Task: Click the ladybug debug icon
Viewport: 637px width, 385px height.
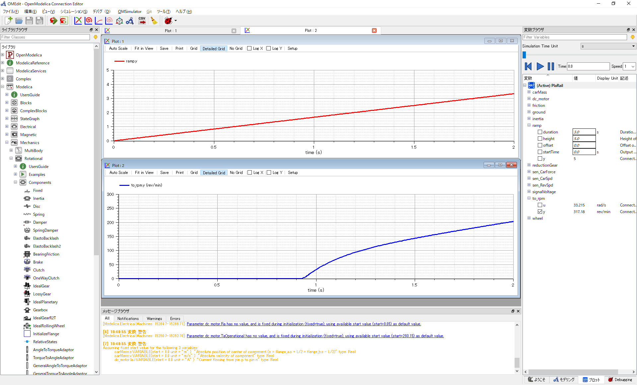Action: point(169,21)
